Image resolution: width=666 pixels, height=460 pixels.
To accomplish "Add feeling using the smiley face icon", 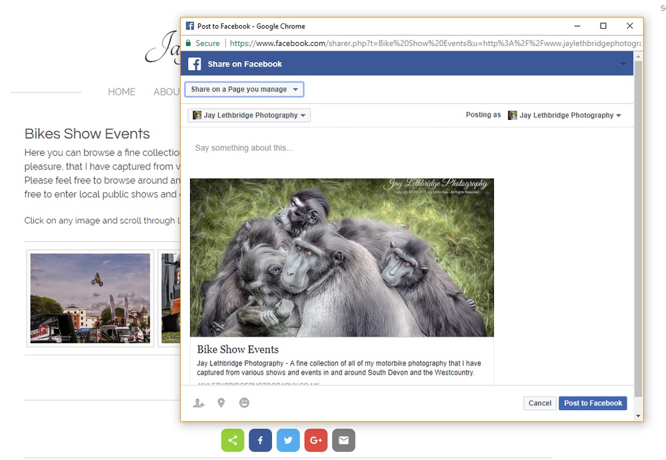I will coord(244,403).
